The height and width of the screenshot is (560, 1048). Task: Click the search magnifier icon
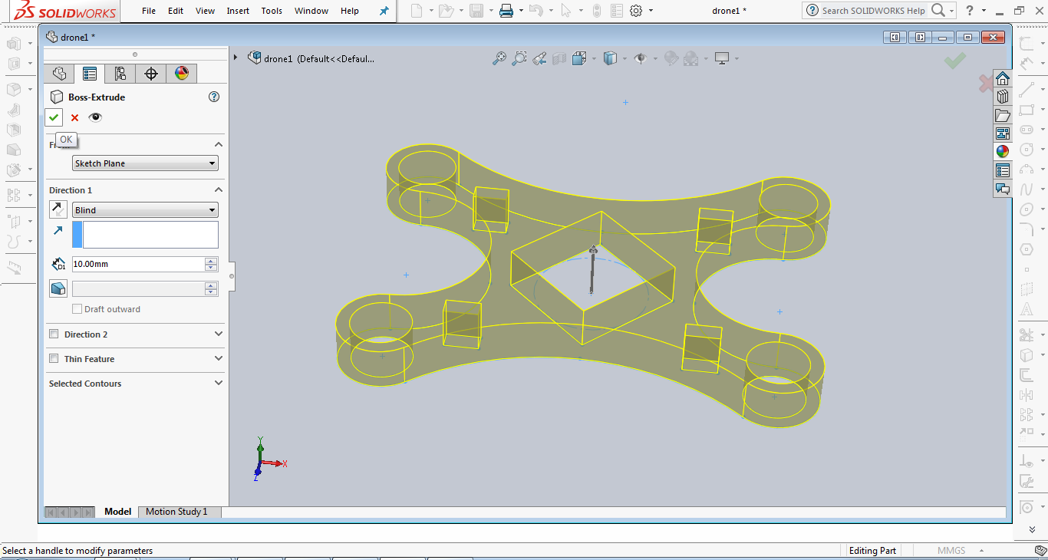tap(938, 11)
